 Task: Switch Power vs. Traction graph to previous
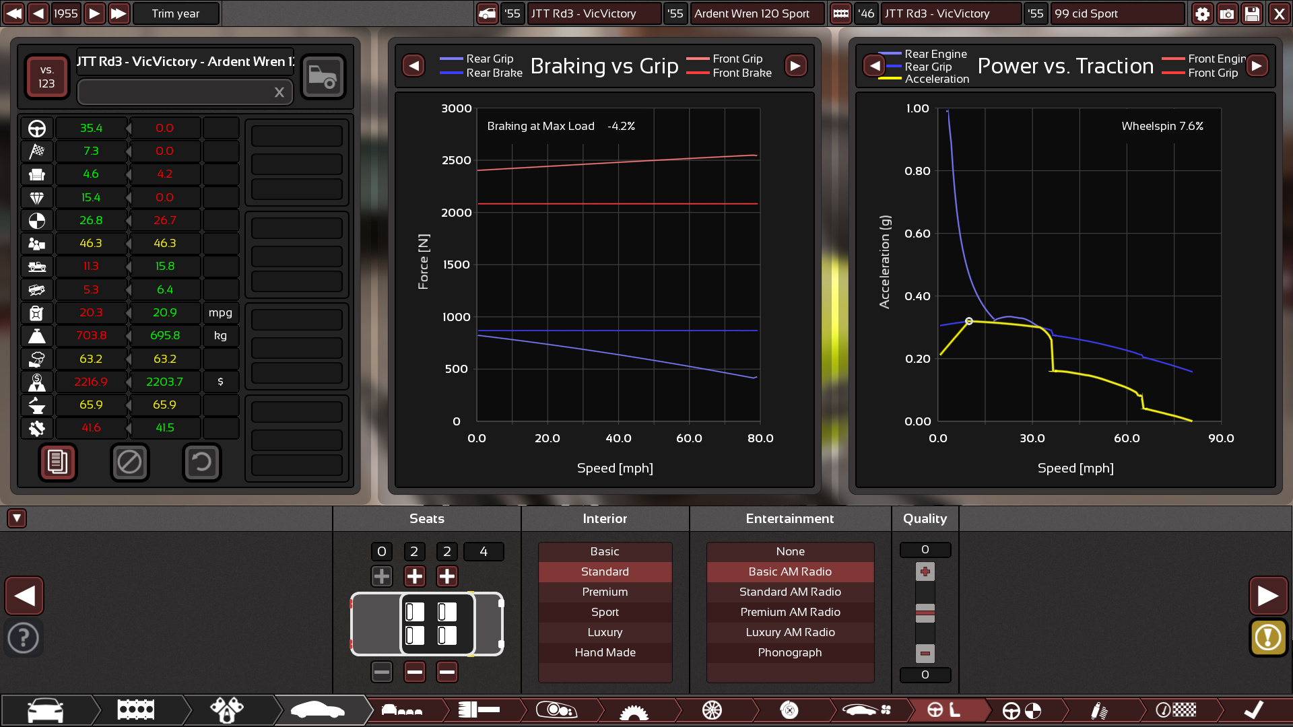[874, 65]
